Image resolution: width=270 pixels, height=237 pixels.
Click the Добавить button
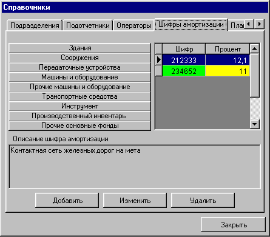pyautogui.click(x=67, y=201)
